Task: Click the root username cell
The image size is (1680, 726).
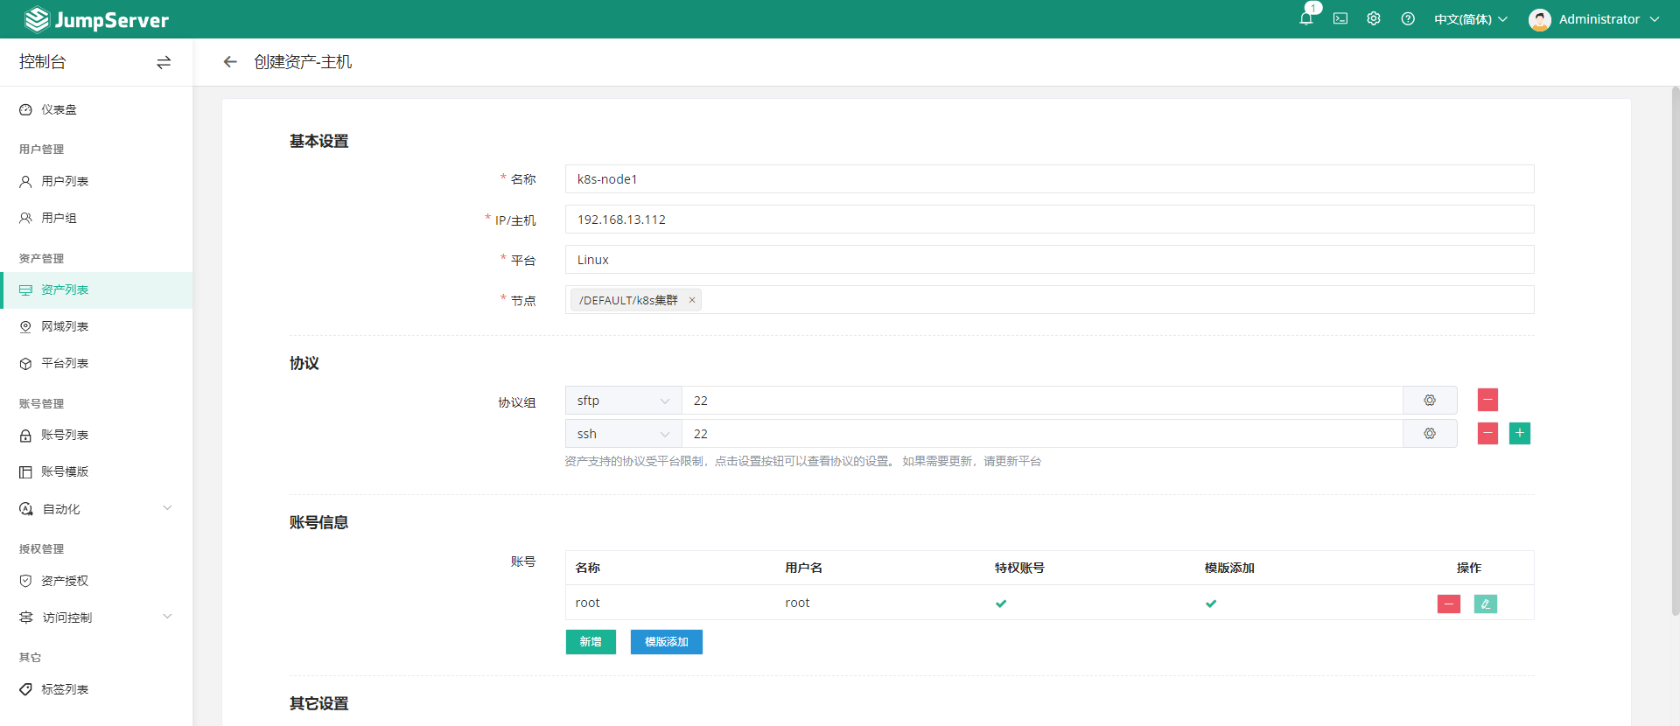Action: coord(797,603)
